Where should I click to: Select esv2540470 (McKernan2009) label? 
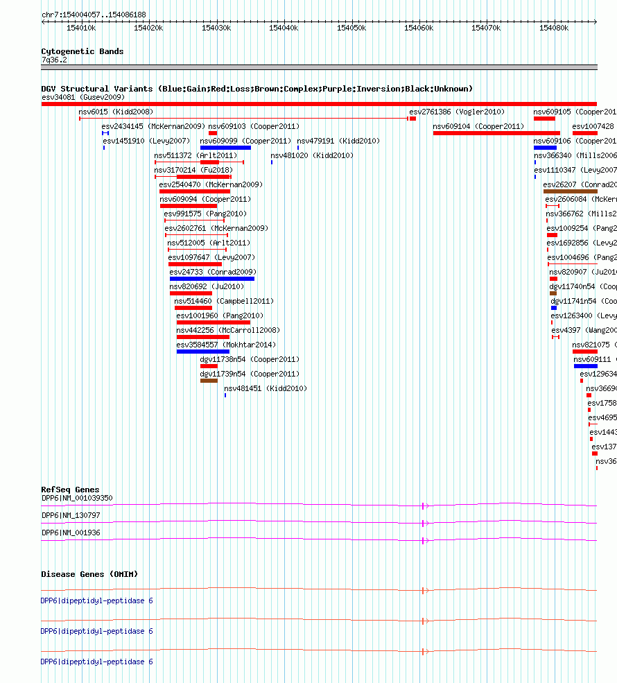[211, 184]
